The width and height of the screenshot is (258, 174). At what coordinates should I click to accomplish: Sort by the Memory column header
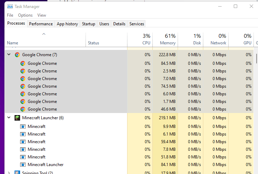[165, 40]
